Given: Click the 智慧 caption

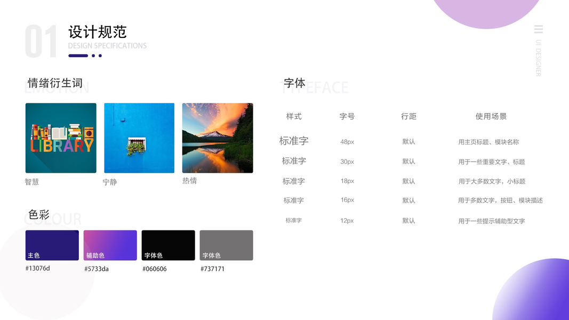Looking at the screenshot, I should pyautogui.click(x=32, y=182).
